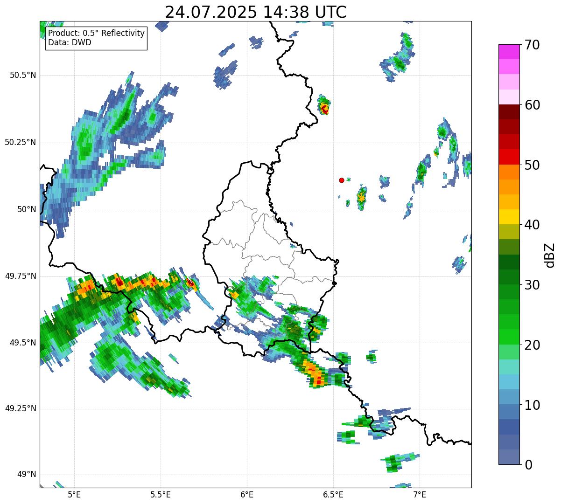Click the 49.25°N latitude label
Viewport: 561px width, 504px height.
click(21, 408)
